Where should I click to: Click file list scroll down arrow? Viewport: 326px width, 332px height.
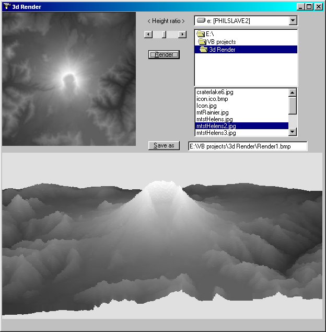point(293,132)
